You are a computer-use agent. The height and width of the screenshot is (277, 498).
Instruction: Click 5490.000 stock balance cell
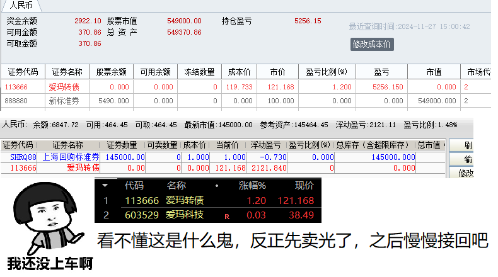coord(113,101)
